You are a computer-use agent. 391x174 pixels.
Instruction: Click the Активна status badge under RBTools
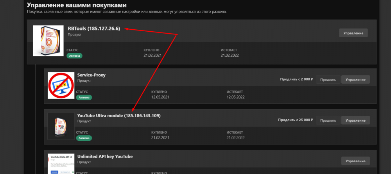pos(74,56)
